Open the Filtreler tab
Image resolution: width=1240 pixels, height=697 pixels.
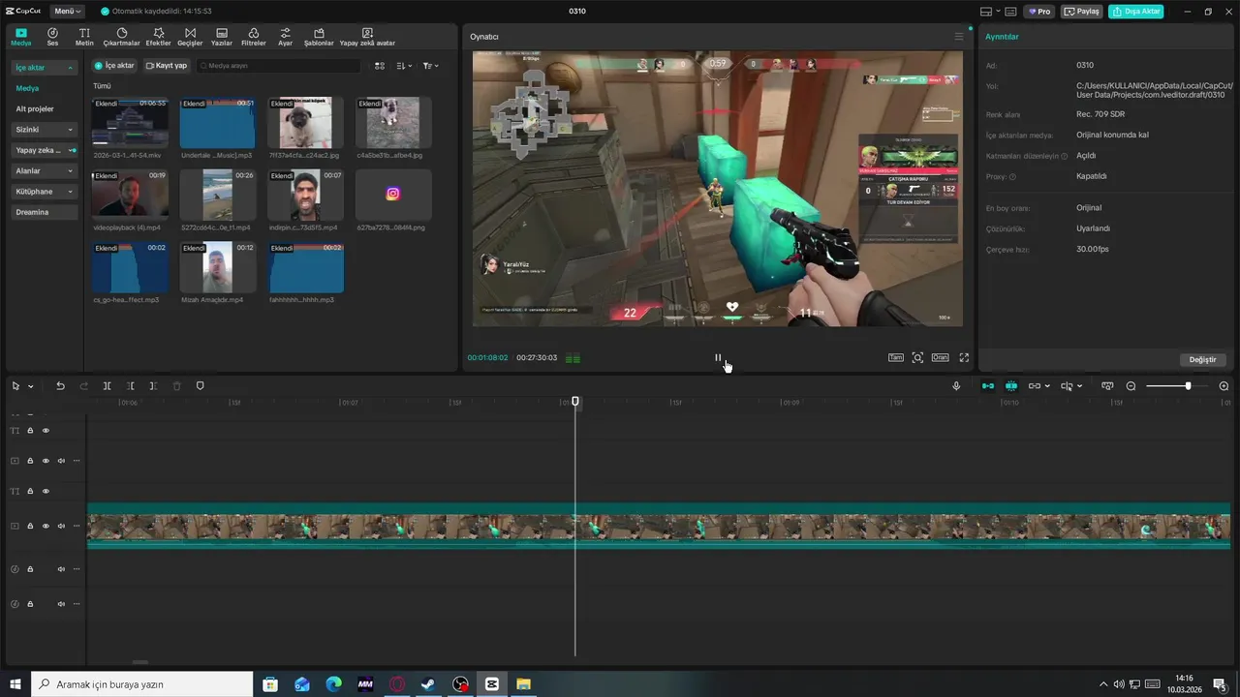(x=254, y=37)
